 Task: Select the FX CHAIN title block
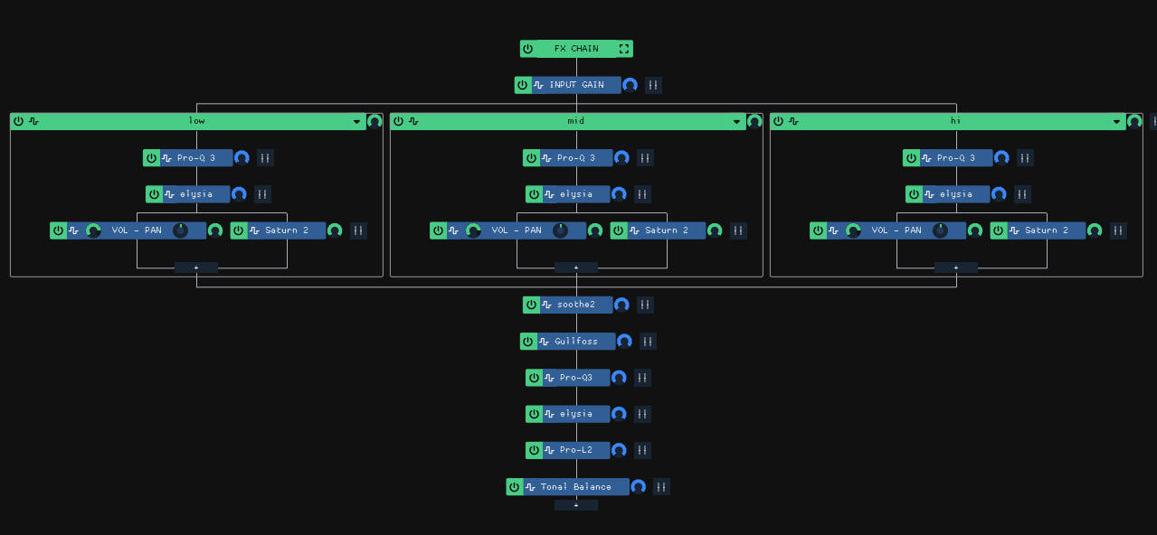tap(576, 49)
